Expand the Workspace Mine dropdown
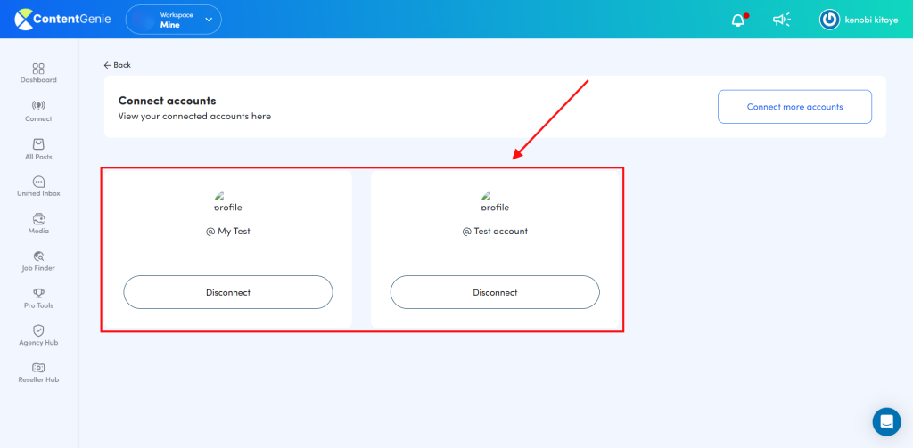Image resolution: width=913 pixels, height=448 pixels. (174, 20)
